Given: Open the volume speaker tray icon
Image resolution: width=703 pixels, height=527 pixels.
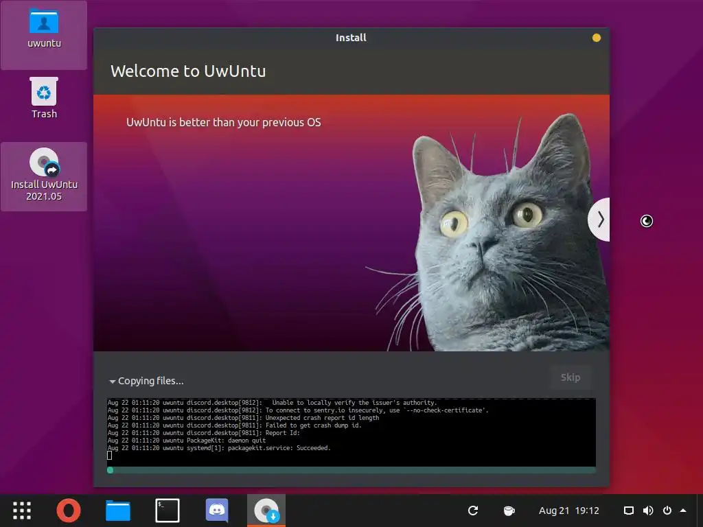Looking at the screenshot, I should 648,511.
